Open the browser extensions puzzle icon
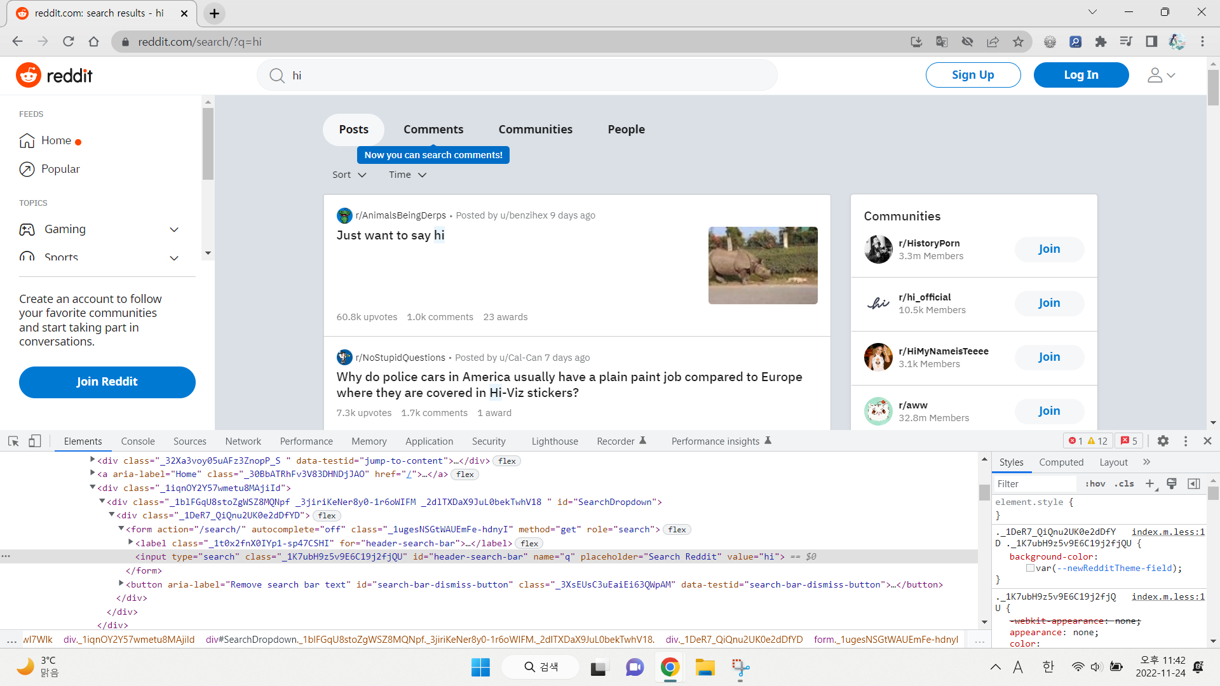Viewport: 1220px width, 686px height. point(1101,41)
